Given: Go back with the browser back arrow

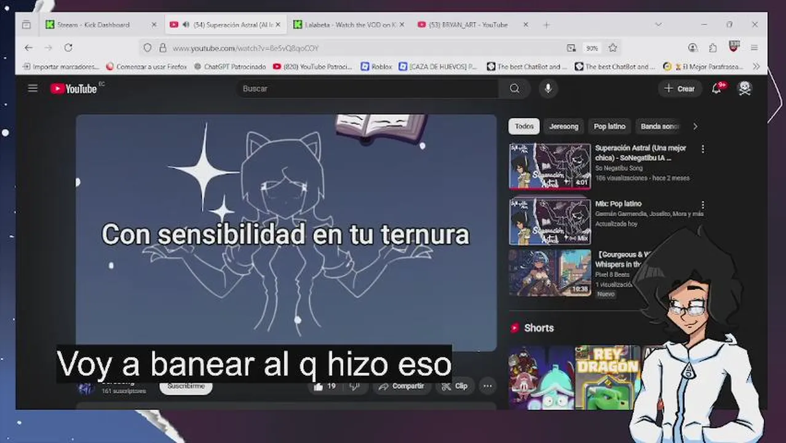Looking at the screenshot, I should 28,47.
